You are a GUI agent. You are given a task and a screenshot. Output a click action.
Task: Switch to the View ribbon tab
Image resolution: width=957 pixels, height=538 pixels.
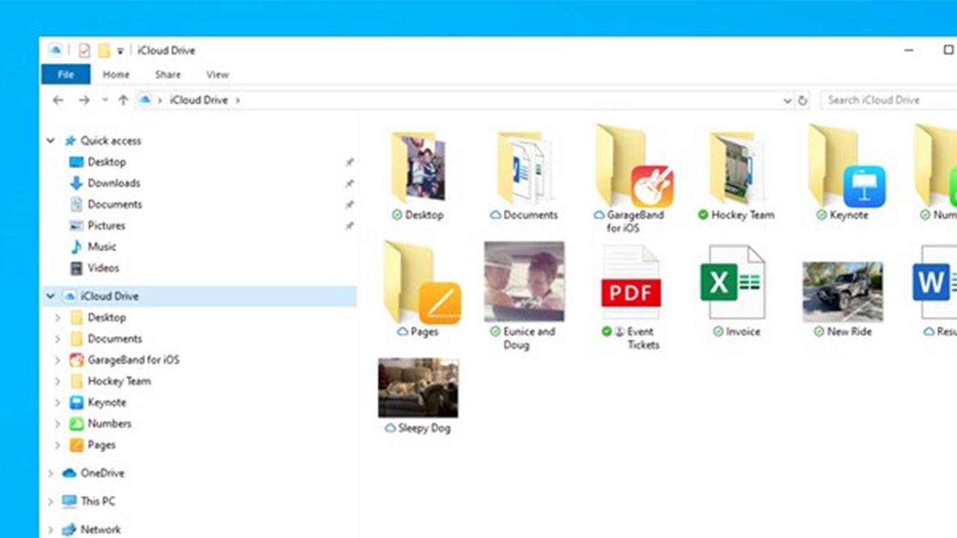tap(217, 75)
